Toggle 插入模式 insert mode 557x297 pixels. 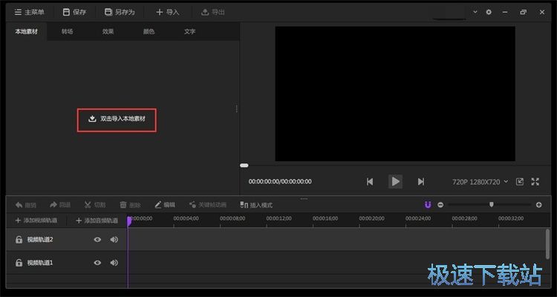point(256,205)
